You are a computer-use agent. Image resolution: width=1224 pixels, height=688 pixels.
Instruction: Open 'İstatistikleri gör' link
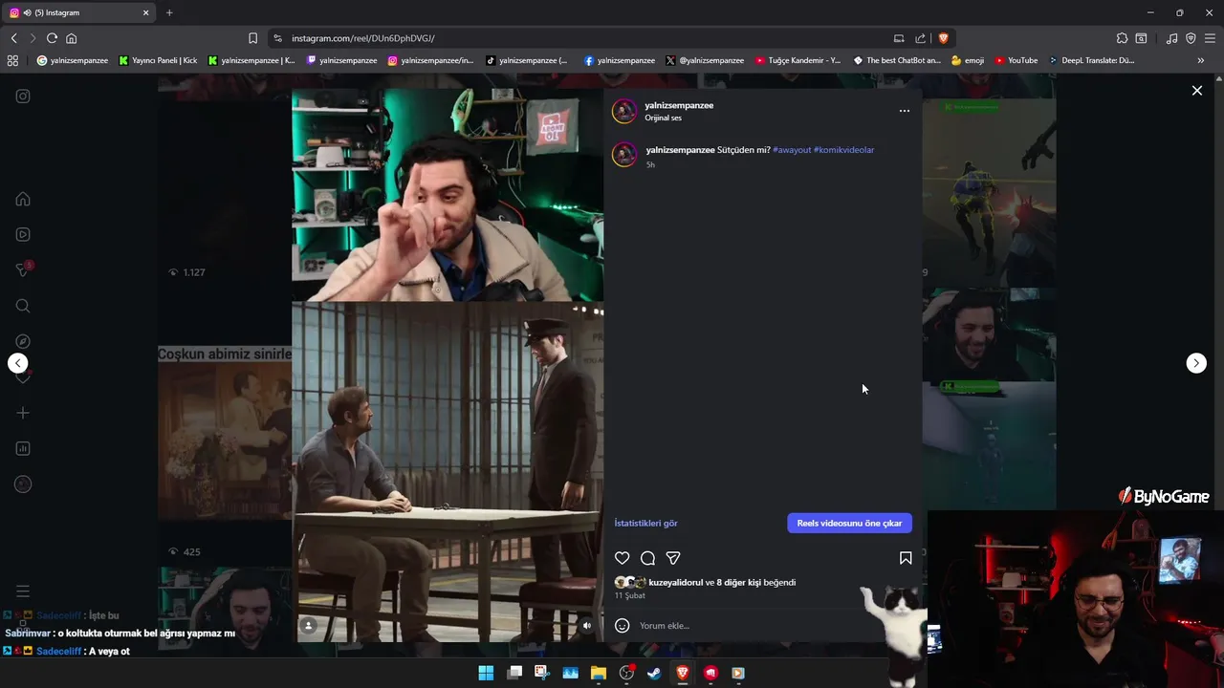(x=646, y=524)
